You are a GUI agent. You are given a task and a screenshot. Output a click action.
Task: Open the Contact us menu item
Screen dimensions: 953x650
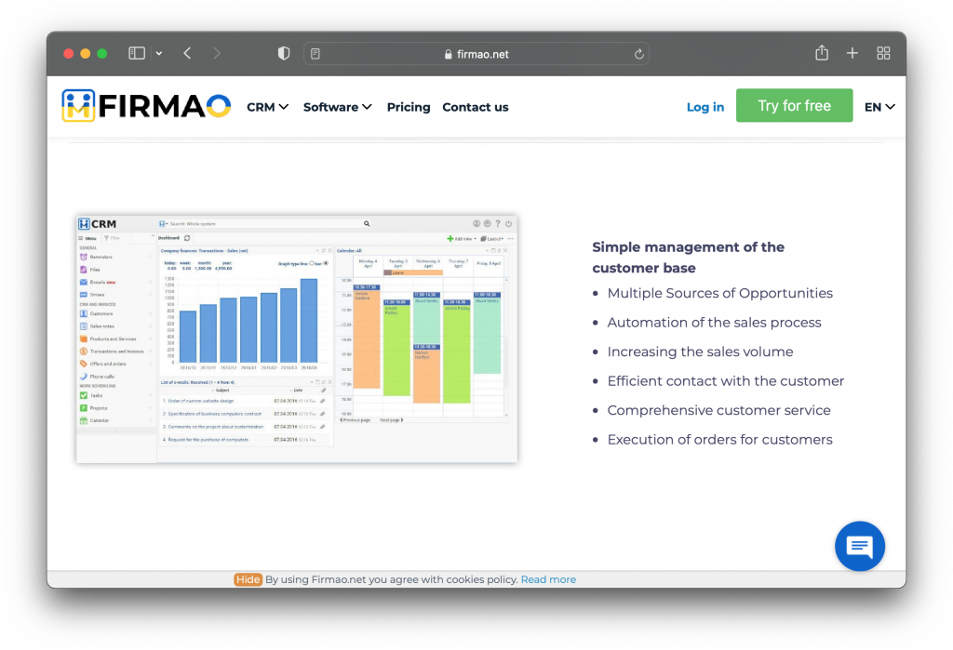pyautogui.click(x=476, y=107)
